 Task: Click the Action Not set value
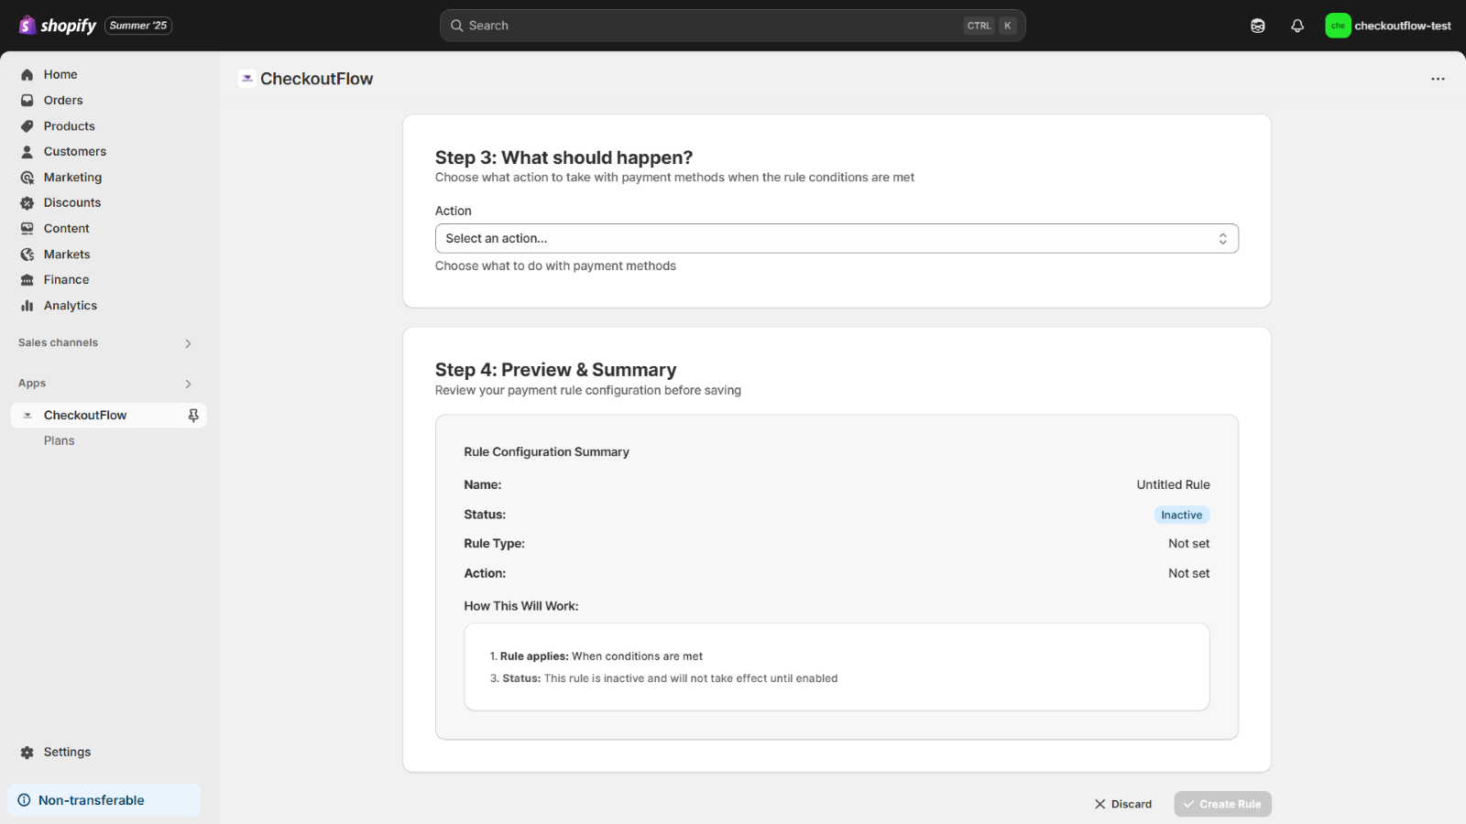tap(1188, 574)
